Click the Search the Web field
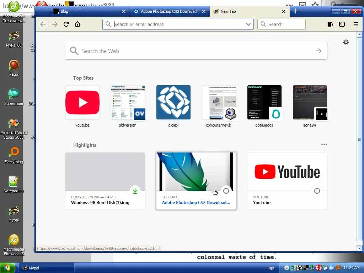Image resolution: width=364 pixels, height=273 pixels. (x=196, y=51)
